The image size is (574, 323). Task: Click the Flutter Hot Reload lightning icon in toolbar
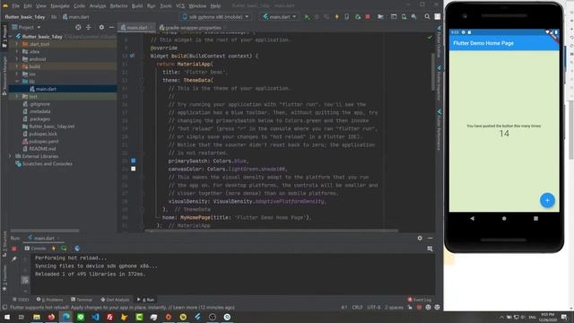pos(337,17)
